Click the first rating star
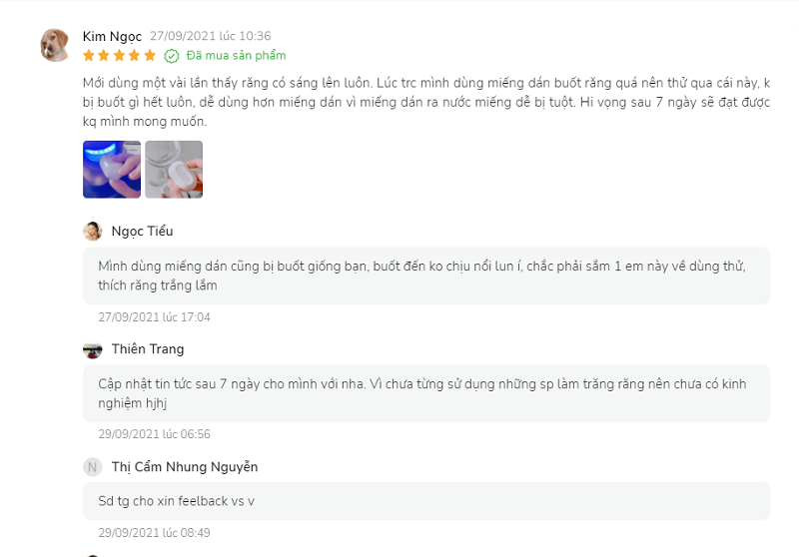This screenshot has height=557, width=799. 89,56
